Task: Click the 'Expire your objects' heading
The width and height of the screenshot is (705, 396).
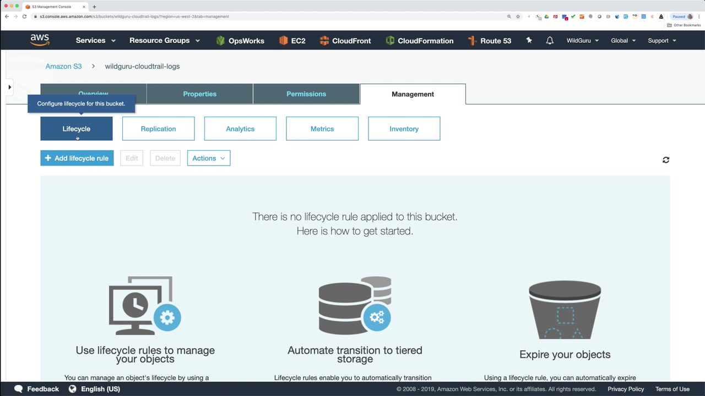Action: point(565,355)
